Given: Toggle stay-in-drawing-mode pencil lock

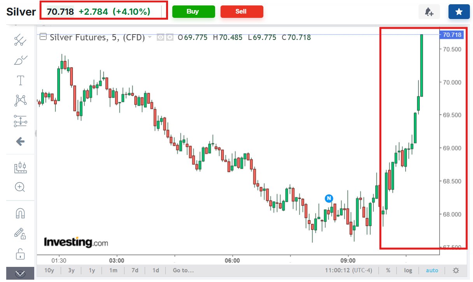Looking at the screenshot, I should [20, 234].
